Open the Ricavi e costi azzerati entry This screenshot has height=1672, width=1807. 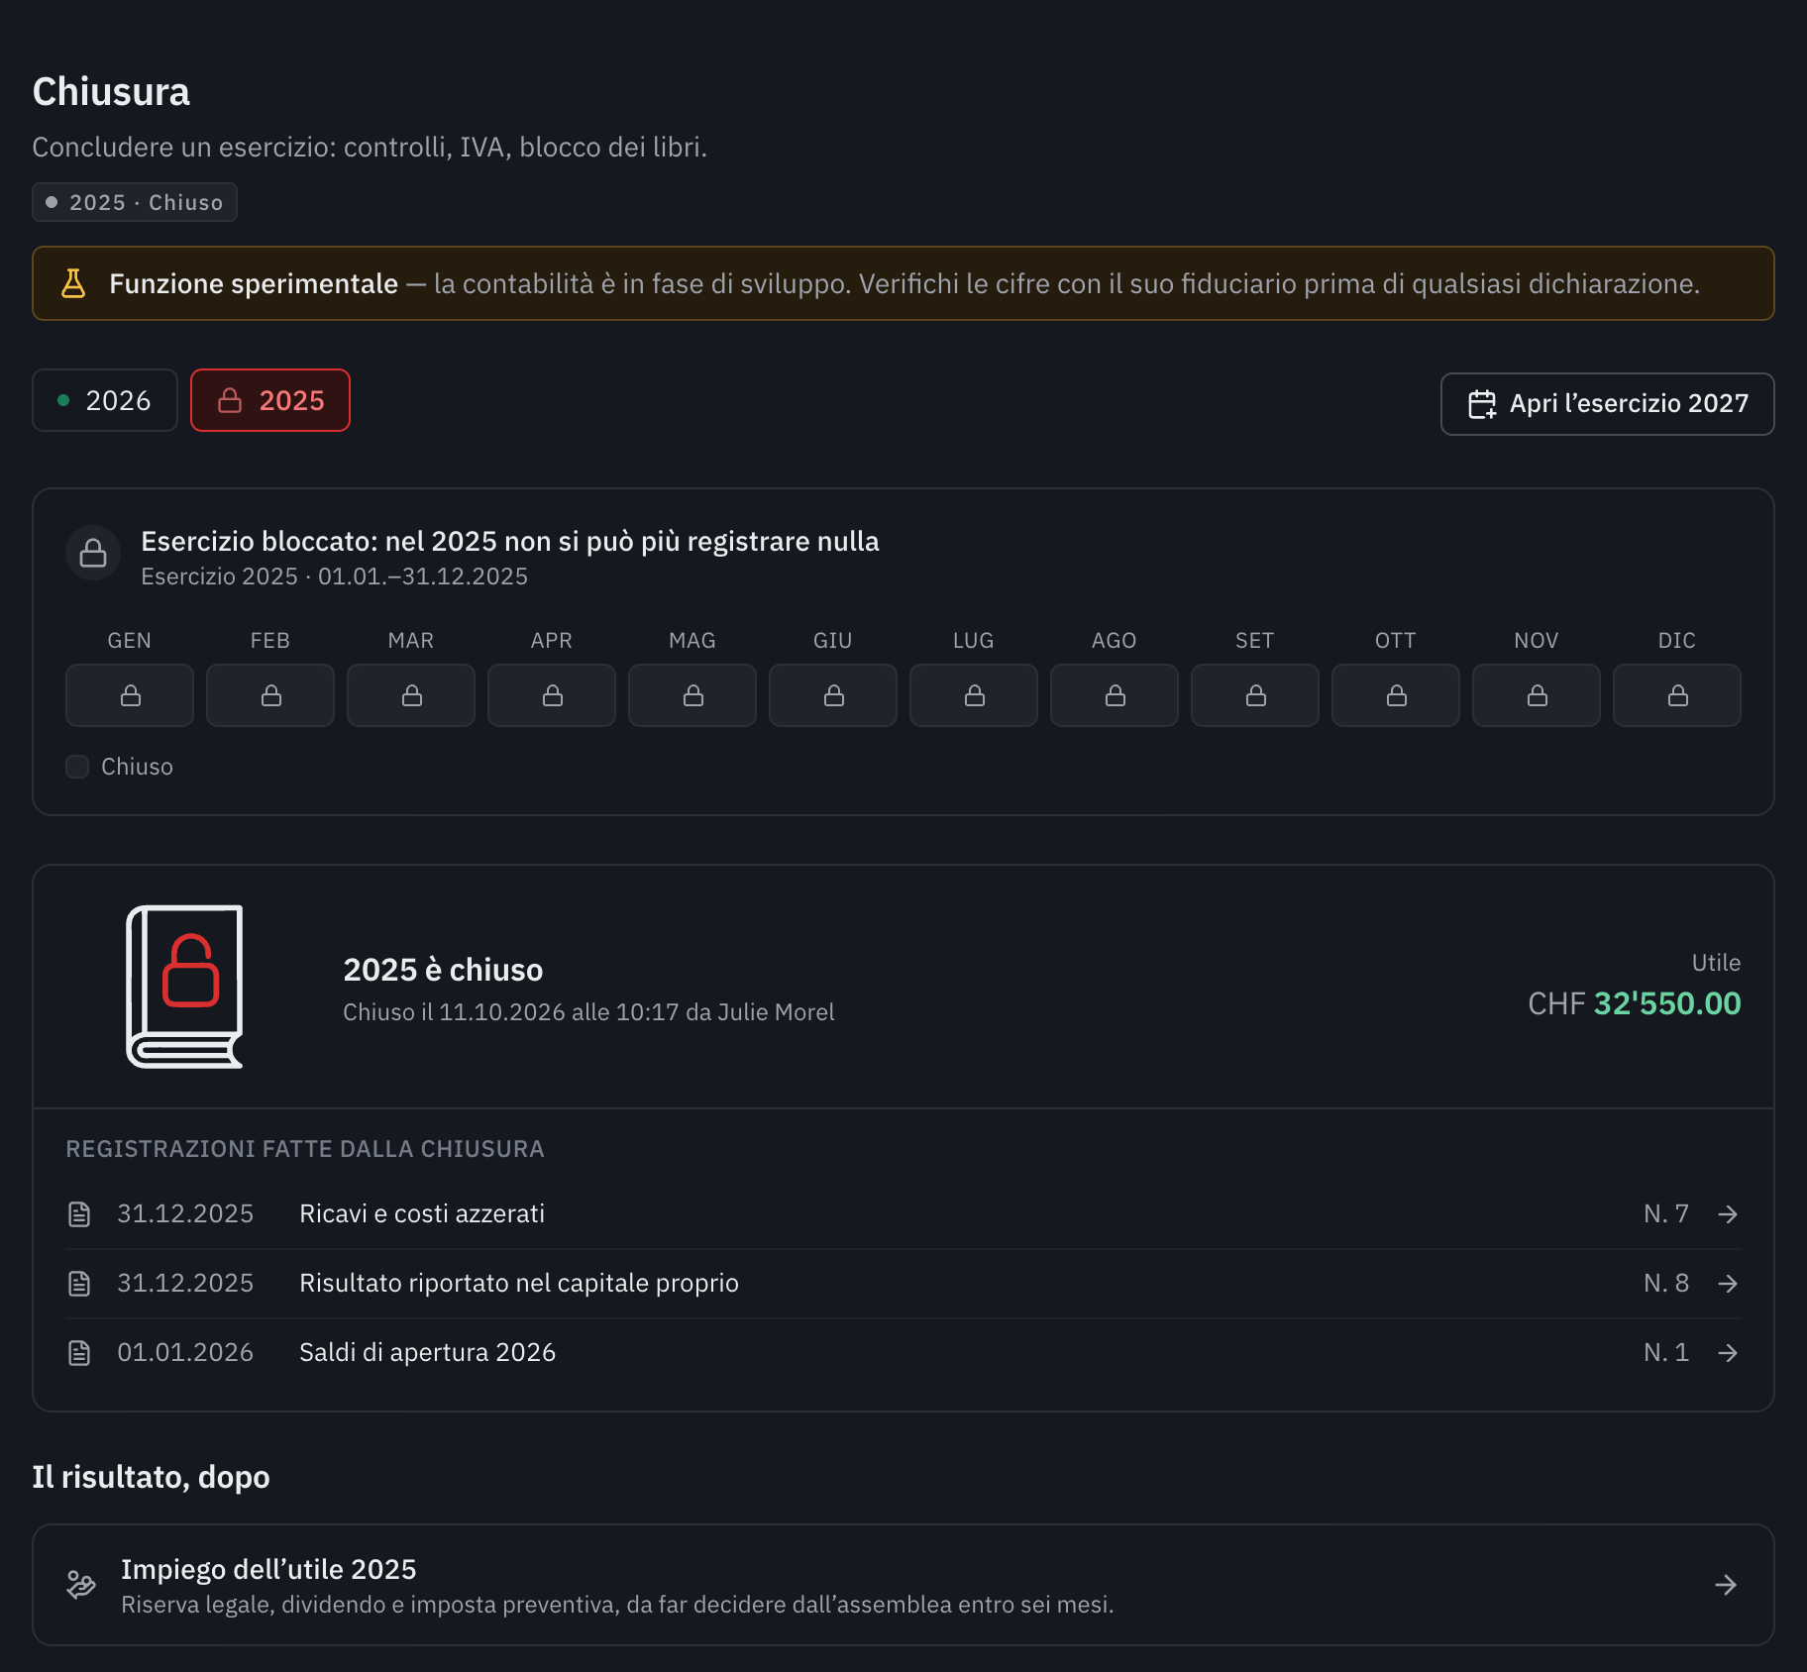903,1214
